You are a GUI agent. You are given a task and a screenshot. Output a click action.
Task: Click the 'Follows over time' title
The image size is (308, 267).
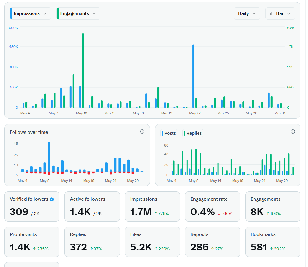(x=29, y=132)
